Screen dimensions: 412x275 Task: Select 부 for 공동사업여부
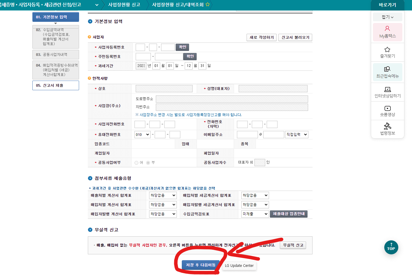click(x=148, y=163)
